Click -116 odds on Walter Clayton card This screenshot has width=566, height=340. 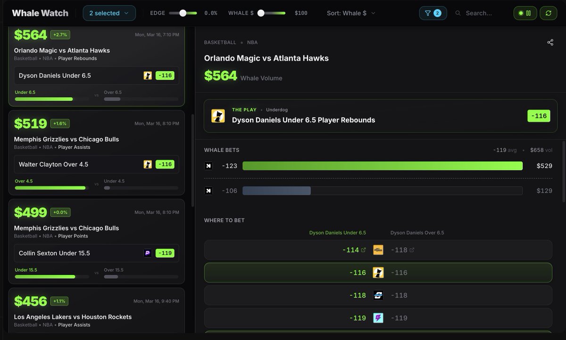165,164
